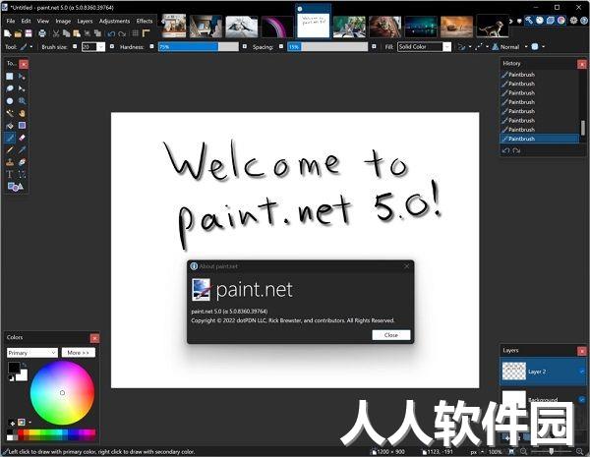Screen dimensions: 590x457
Task: Click the Undo arrow in main toolbar
Action: click(111, 33)
